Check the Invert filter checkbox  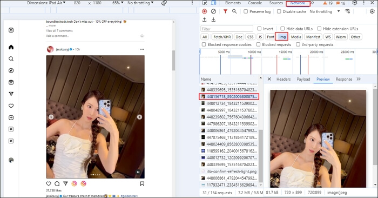[259, 29]
